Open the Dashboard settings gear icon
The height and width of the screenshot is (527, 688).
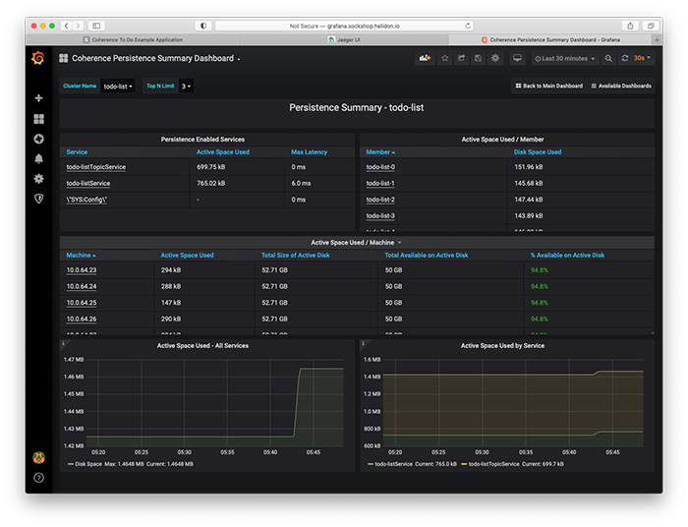coord(495,58)
